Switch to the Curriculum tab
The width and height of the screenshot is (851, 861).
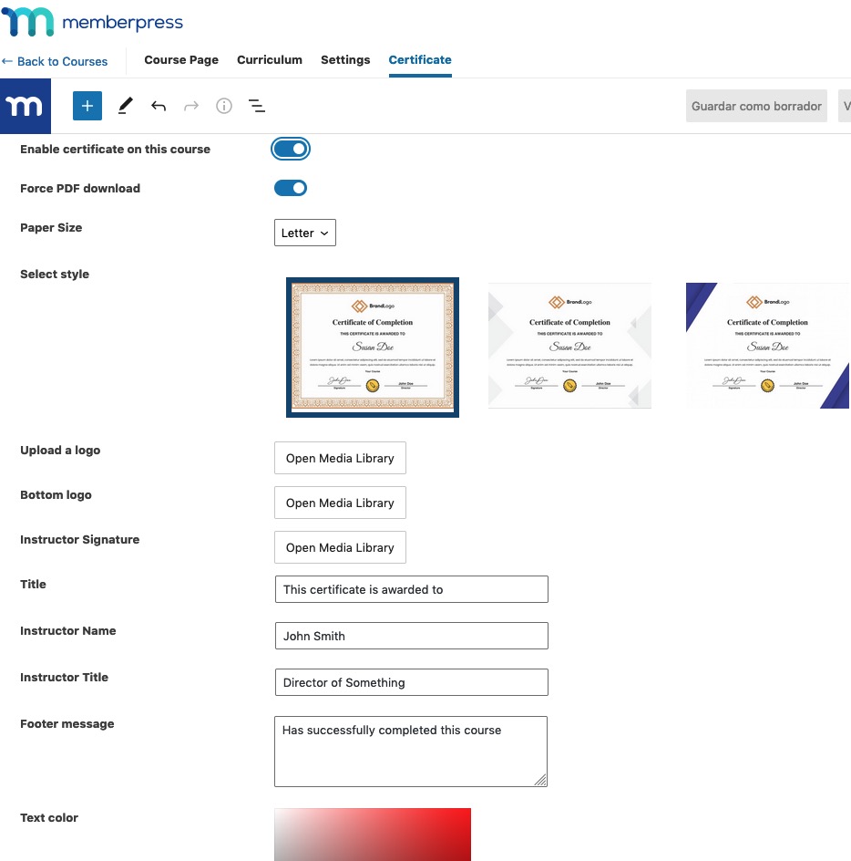[x=269, y=60]
